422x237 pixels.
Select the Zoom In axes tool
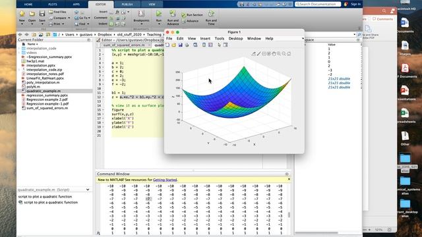pyautogui.click(x=279, y=54)
